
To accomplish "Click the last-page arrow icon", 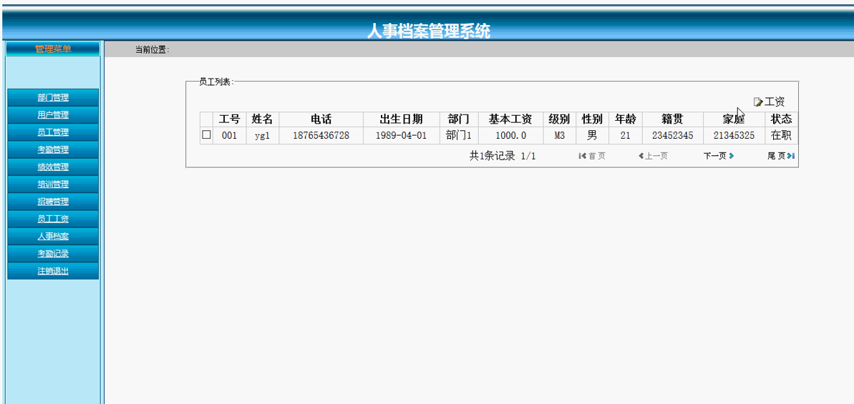I will click(791, 156).
